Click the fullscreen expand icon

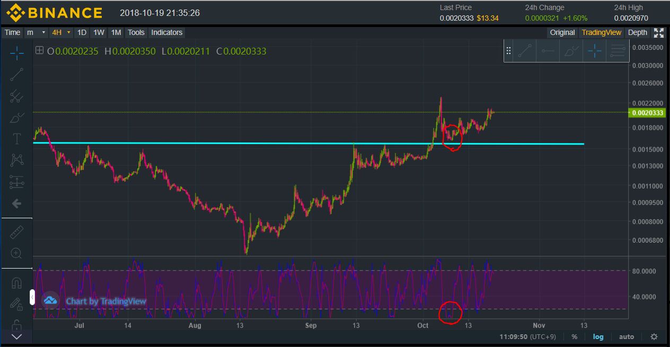(x=659, y=33)
